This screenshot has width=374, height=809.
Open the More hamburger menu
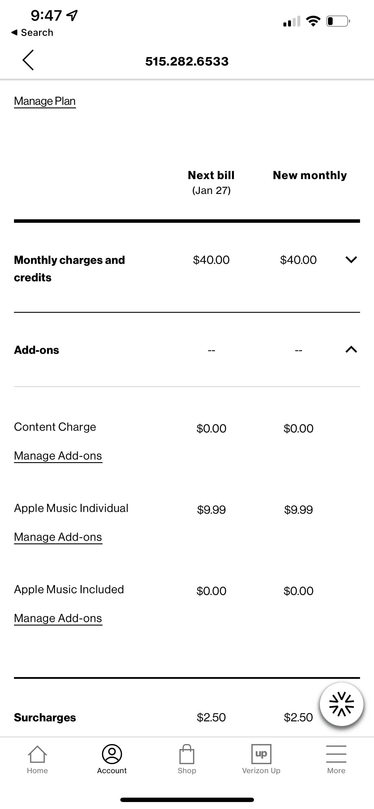(x=336, y=754)
